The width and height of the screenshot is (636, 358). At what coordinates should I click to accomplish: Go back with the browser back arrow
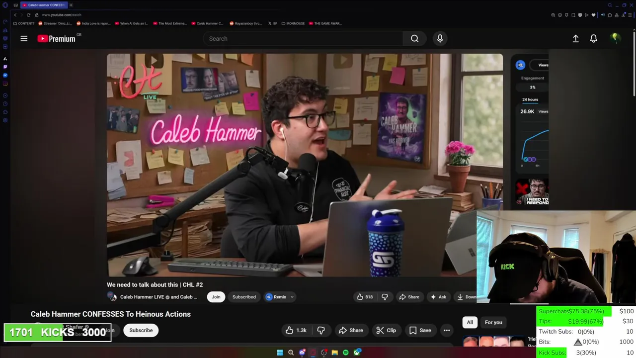click(15, 15)
